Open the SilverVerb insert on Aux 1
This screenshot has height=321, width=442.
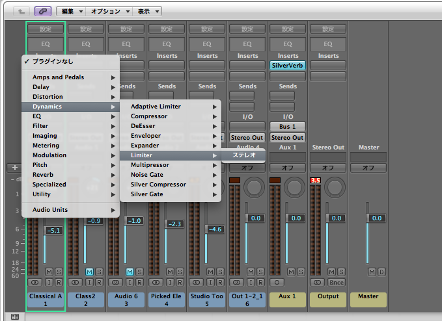tap(288, 65)
